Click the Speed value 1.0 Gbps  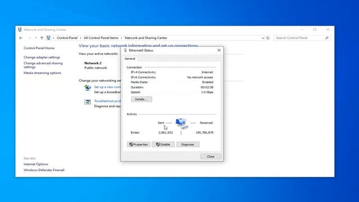tap(207, 92)
